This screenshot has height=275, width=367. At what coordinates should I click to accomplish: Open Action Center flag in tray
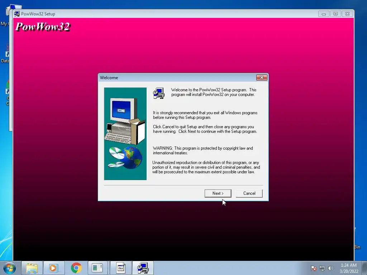click(x=313, y=268)
